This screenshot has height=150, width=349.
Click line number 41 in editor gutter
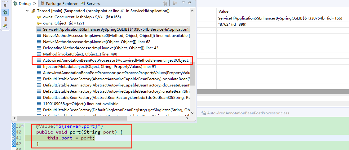pyautogui.click(x=19, y=138)
